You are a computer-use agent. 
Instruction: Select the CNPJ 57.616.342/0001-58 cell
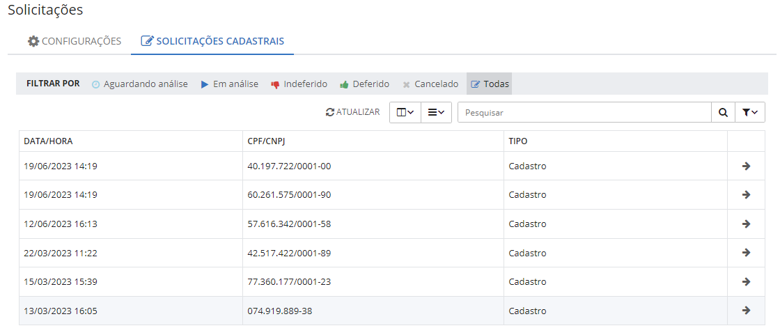pos(373,224)
